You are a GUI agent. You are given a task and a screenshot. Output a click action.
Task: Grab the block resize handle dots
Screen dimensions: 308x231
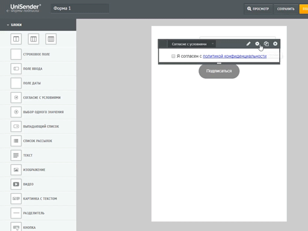pos(219,63)
